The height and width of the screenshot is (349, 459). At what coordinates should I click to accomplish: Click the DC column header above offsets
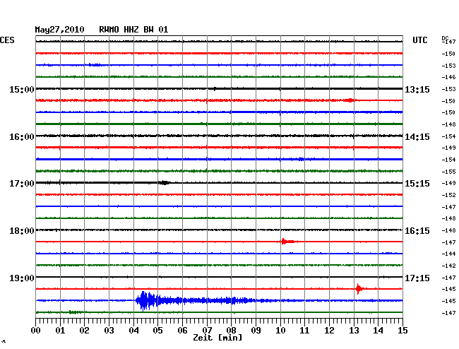tap(445, 38)
